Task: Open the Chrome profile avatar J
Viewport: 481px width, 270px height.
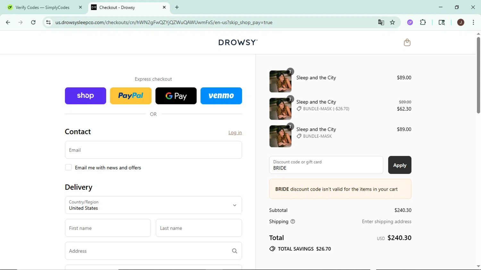Action: point(461,22)
